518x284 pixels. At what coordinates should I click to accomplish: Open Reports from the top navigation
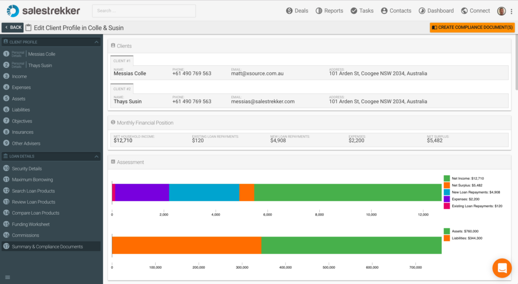tap(329, 11)
